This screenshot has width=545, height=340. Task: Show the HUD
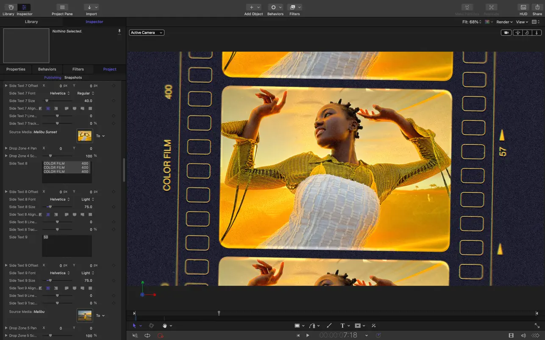click(523, 7)
